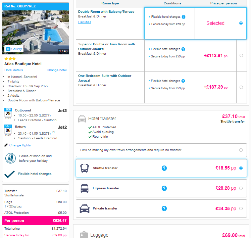Open the hotel photo Gallery
Image resolution: width=251 pixels, height=238 pixels.
pos(14,49)
